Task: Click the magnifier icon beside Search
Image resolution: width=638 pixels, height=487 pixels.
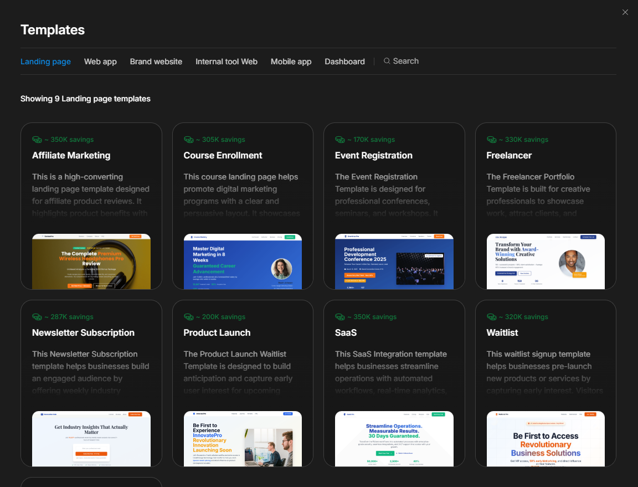Action: pos(387,61)
